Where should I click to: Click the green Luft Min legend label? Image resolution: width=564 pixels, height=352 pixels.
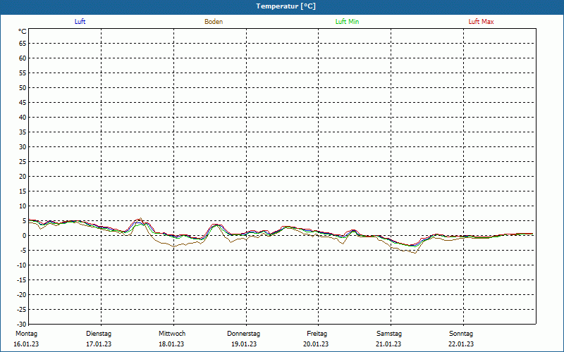(x=347, y=22)
